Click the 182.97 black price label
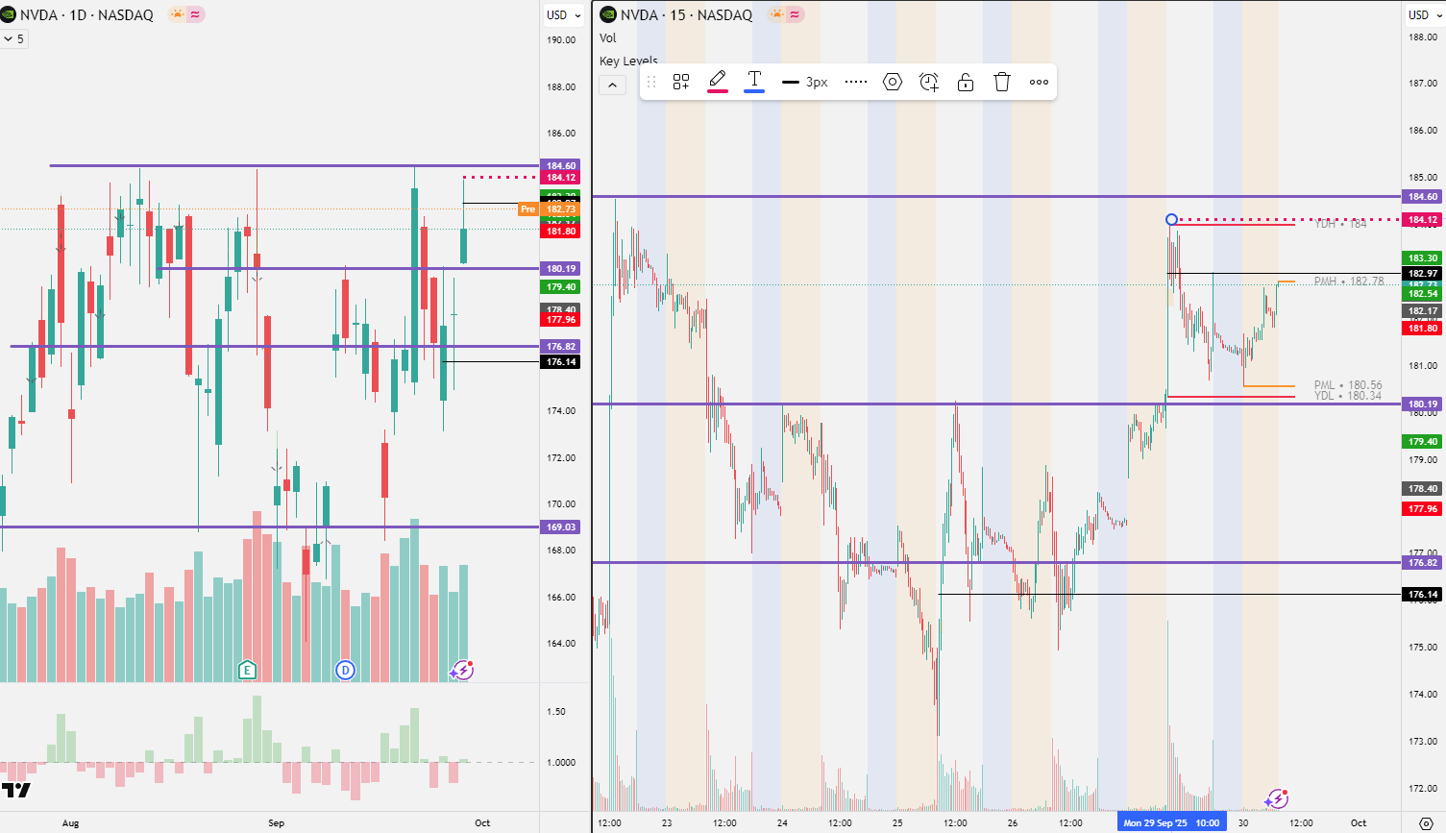The width and height of the screenshot is (1446, 833). point(1422,274)
